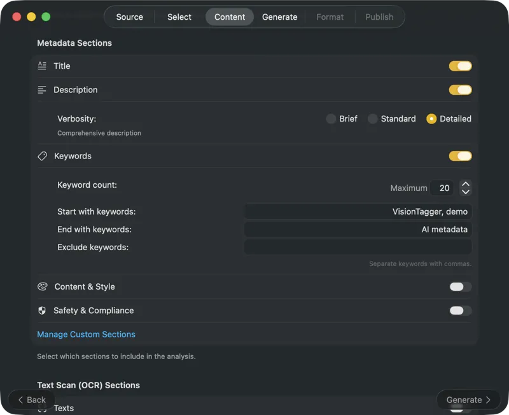Disable the Keywords section switch
This screenshot has height=415, width=509.
coord(460,156)
